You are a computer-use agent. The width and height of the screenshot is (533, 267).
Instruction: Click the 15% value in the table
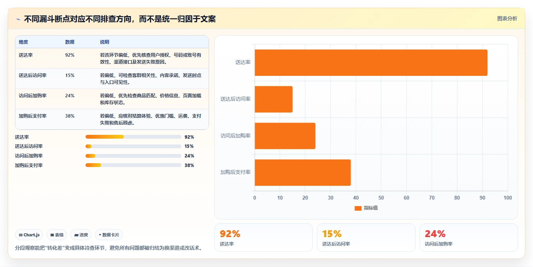tap(70, 75)
